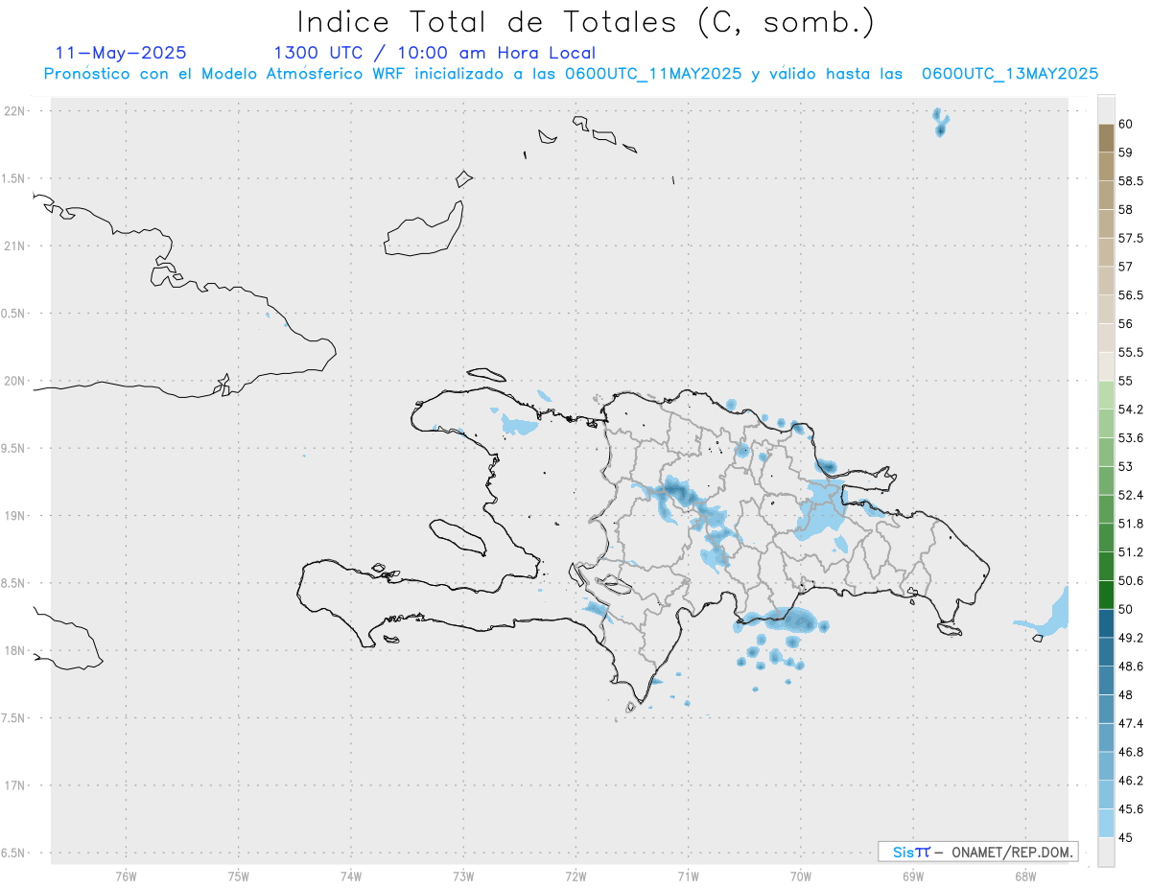Pick the tan swatch between 57 and 57.5
The height and width of the screenshot is (889, 1151).
pyautogui.click(x=1106, y=252)
